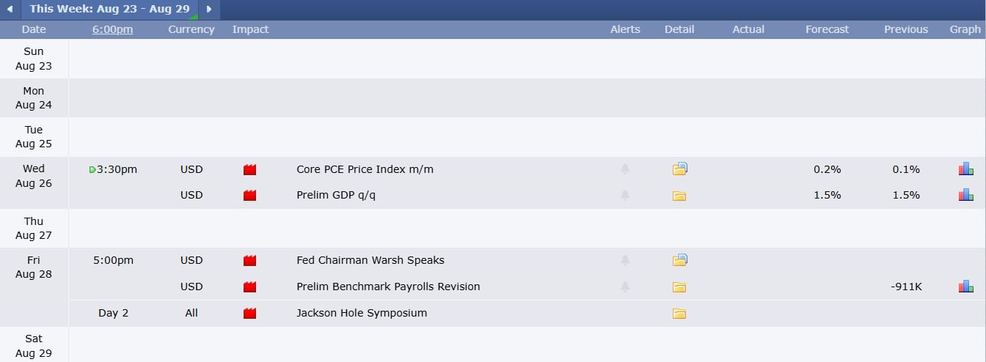Open detail folder for Fed Chairman Warsh Speaks
986x362 pixels.
point(679,260)
